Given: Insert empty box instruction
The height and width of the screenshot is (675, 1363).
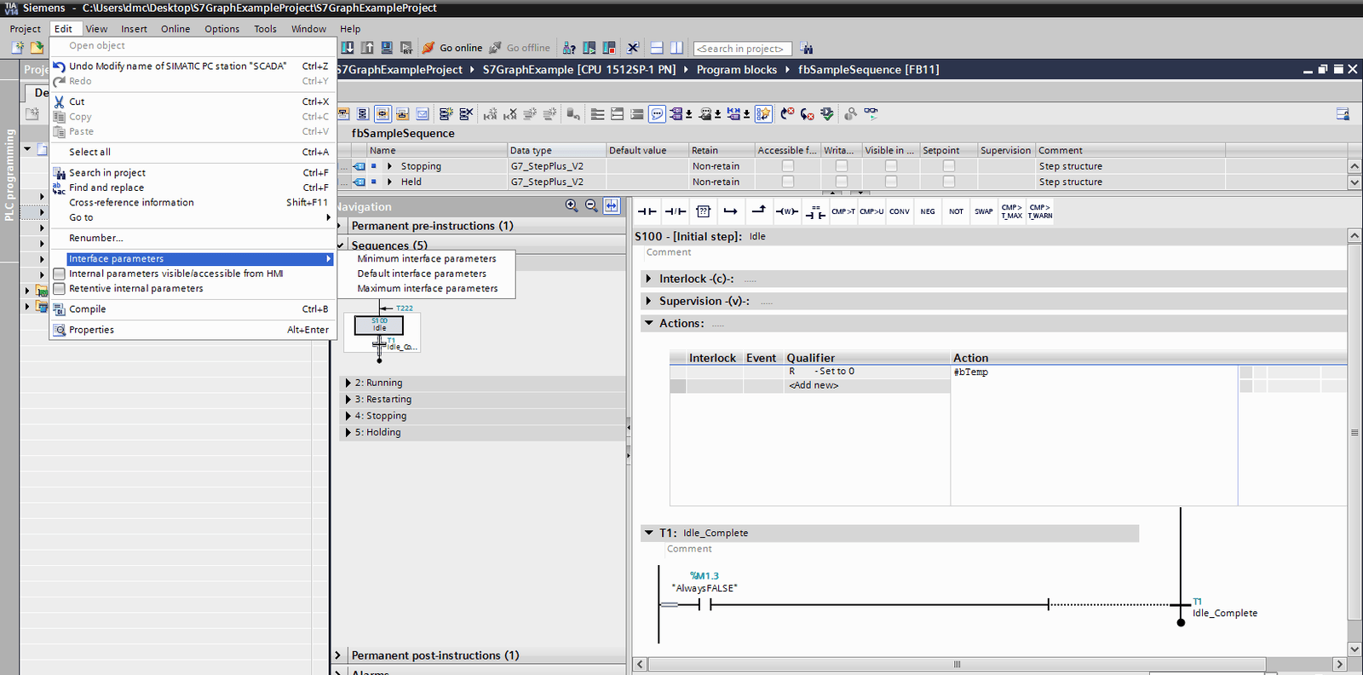Looking at the screenshot, I should 703,211.
